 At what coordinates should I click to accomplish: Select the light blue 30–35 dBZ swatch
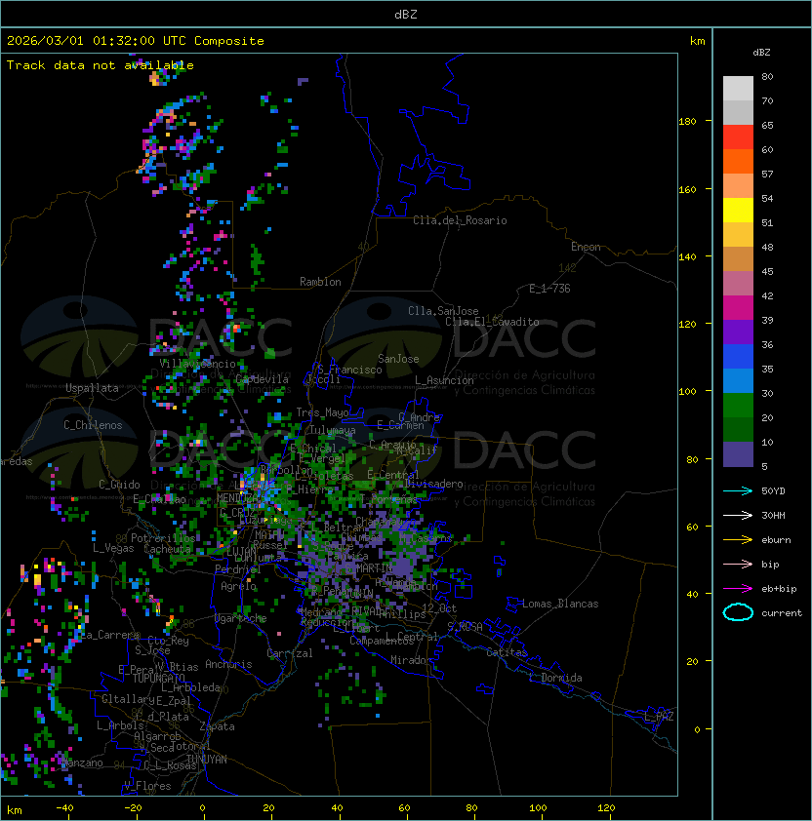coord(738,381)
